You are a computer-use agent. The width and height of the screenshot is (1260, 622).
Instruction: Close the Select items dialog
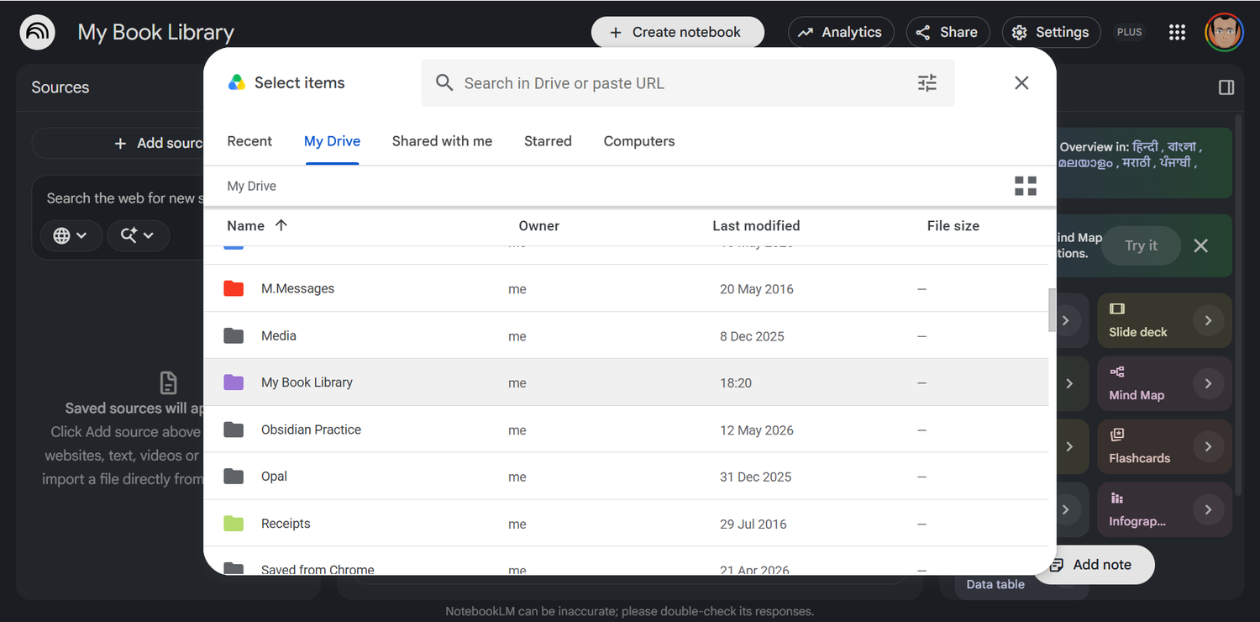1021,82
